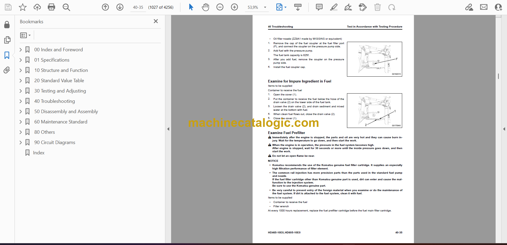507x245 pixels.
Task: Select the highlight text pen tool
Action: click(334, 7)
